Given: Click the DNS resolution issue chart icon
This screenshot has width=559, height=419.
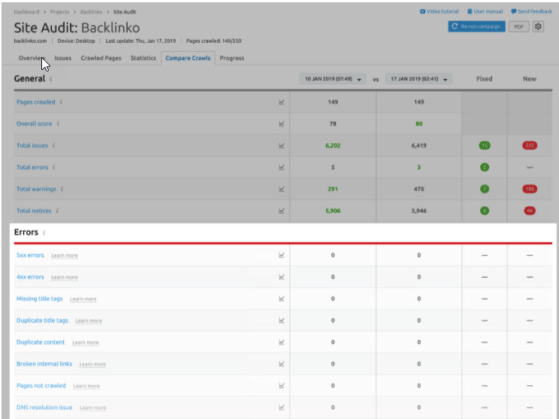Looking at the screenshot, I should tap(281, 407).
